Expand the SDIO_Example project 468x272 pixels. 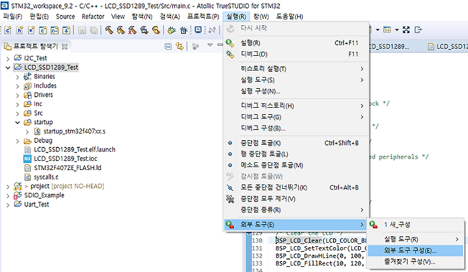(x=8, y=195)
